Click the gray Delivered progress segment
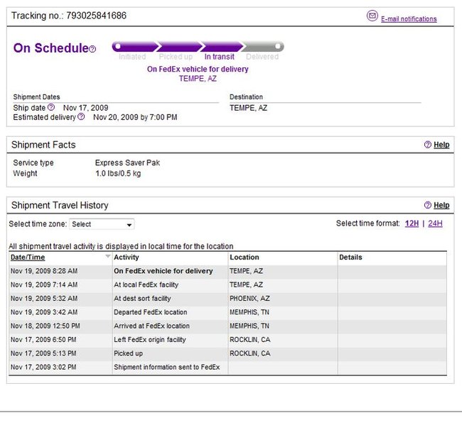 [x=262, y=47]
